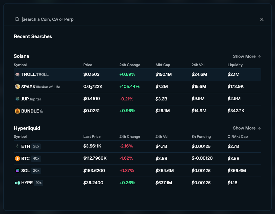Click the BTC bitcoin icon
Image resolution: width=275 pixels, height=214 pixels.
point(17,159)
